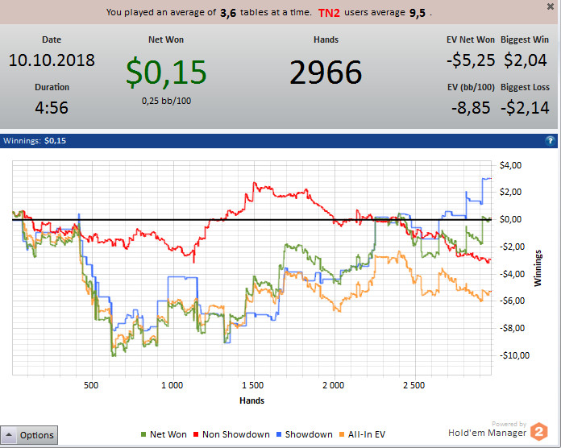Click the EV Net Won value -$5,25
Viewport: 561px width, 448px height.
pyautogui.click(x=471, y=60)
